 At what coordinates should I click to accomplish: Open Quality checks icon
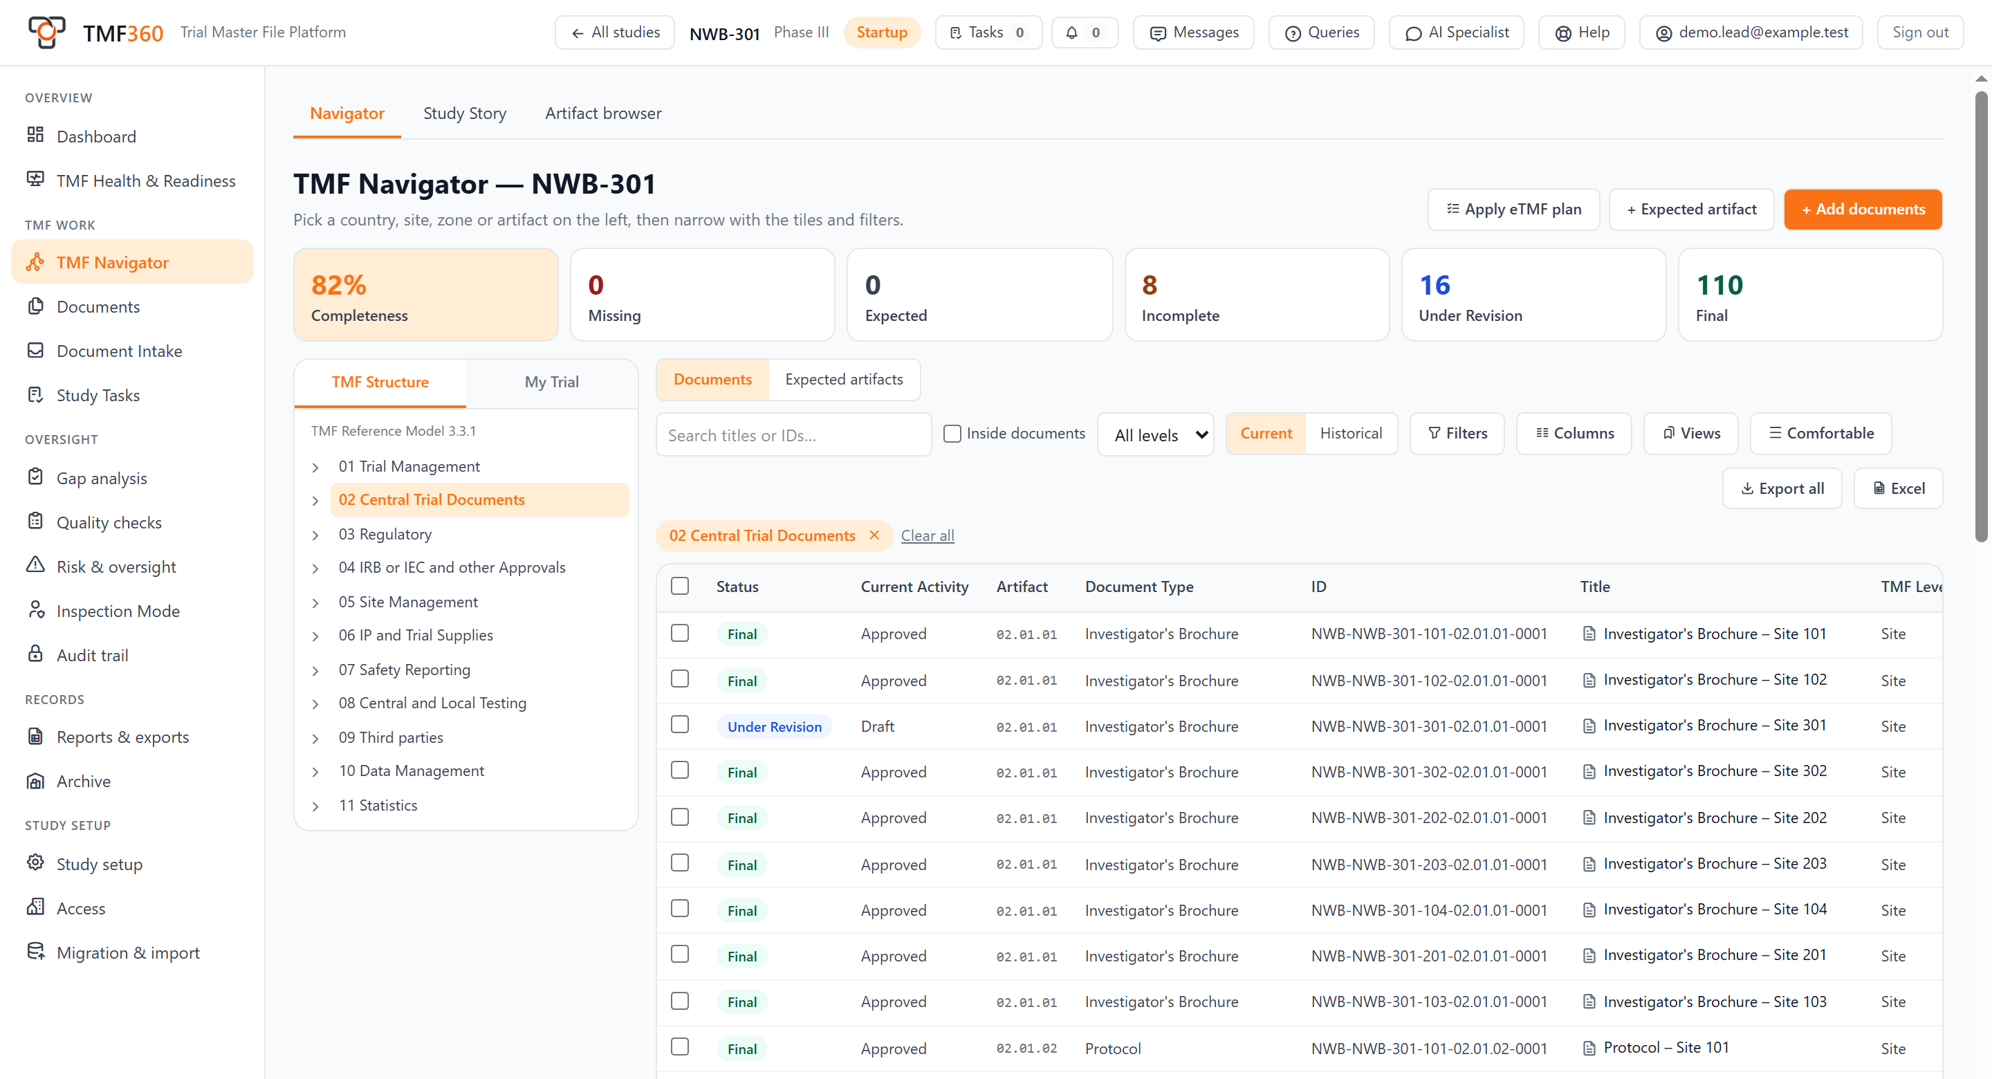35,522
